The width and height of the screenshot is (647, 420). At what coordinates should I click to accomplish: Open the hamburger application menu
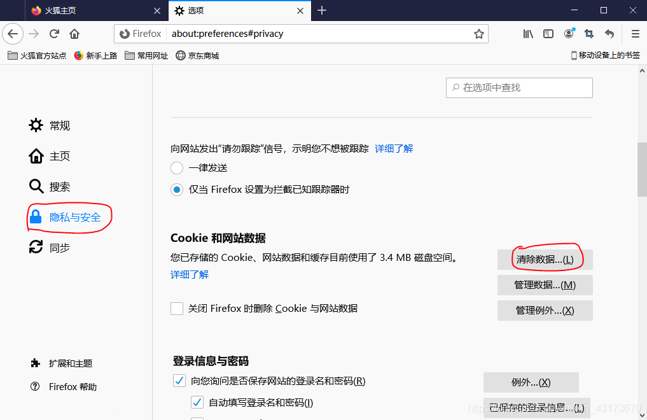(x=636, y=34)
